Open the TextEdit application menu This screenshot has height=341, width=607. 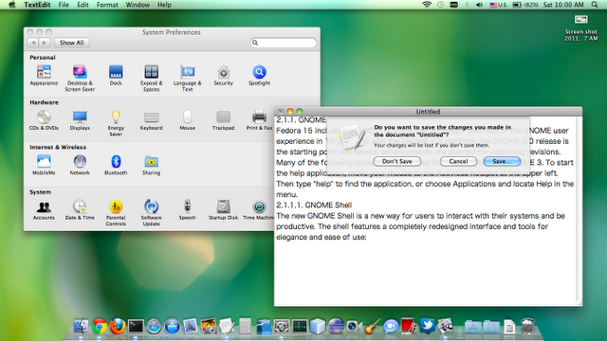[37, 5]
